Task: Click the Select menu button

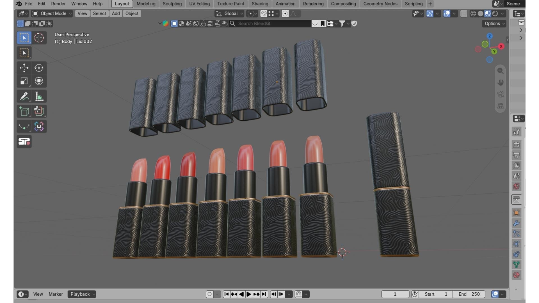Action: 99,13
